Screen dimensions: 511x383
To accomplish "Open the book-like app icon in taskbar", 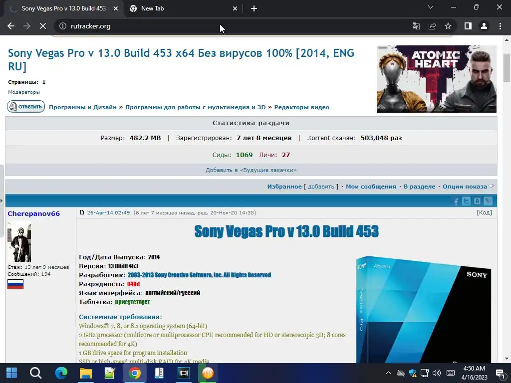I will click(x=159, y=373).
